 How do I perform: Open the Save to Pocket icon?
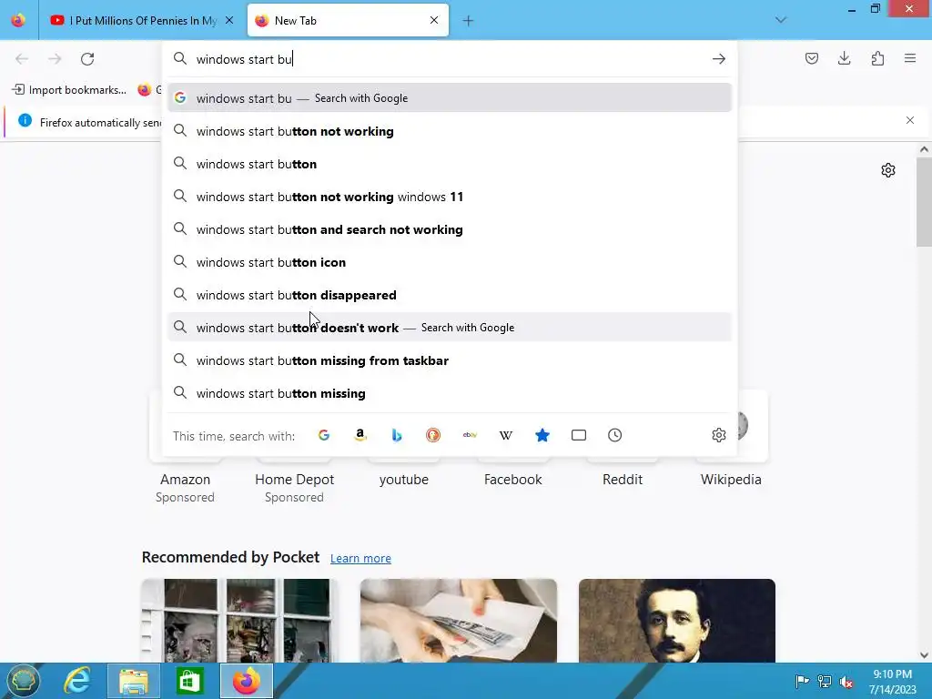[811, 58]
